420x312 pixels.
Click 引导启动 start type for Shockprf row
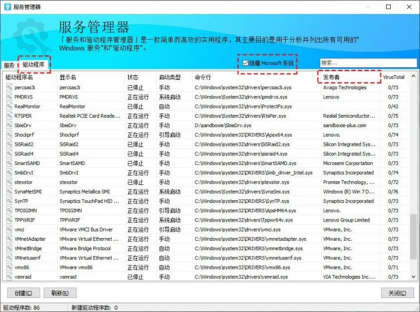click(170, 135)
